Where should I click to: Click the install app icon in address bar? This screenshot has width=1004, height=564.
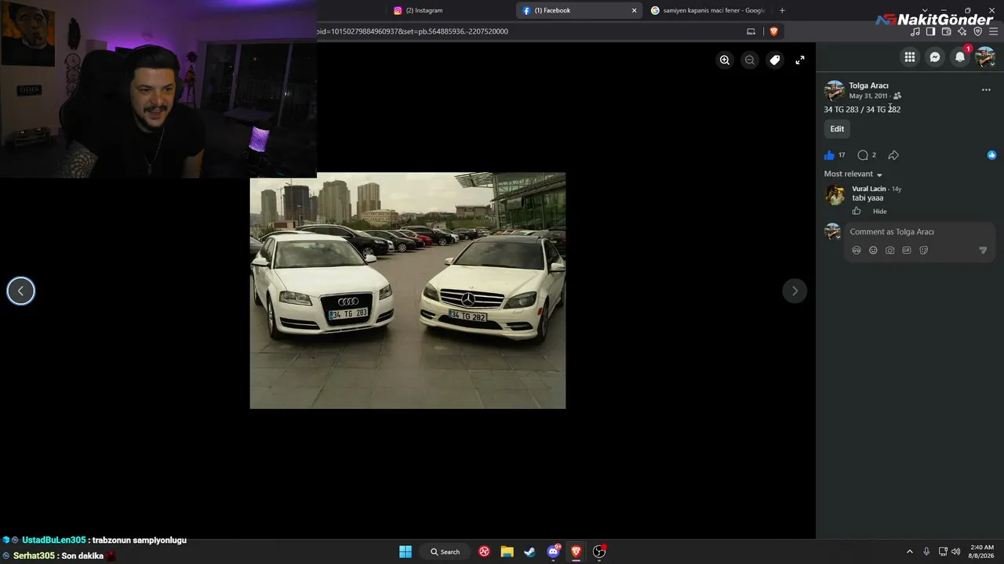point(751,31)
